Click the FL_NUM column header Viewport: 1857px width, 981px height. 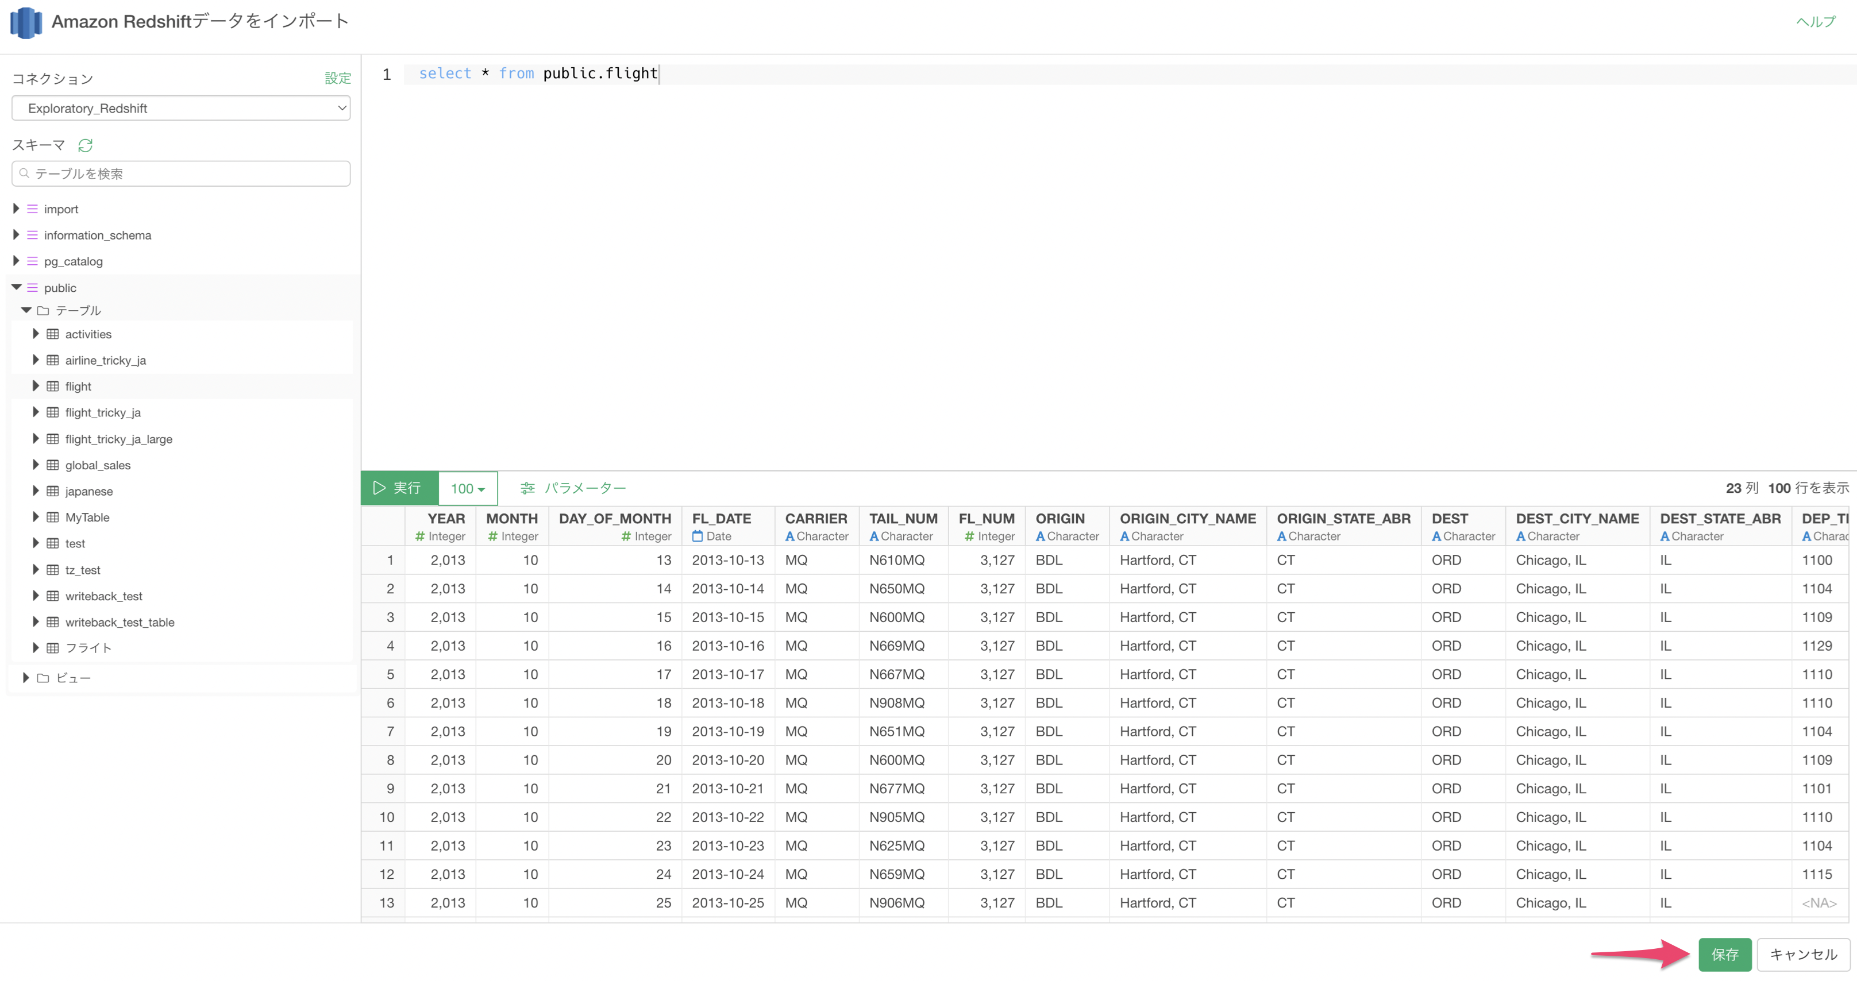[987, 527]
